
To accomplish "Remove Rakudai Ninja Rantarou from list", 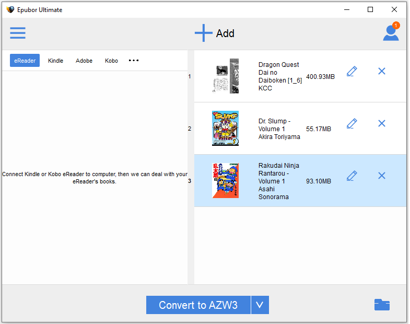I will pos(382,176).
